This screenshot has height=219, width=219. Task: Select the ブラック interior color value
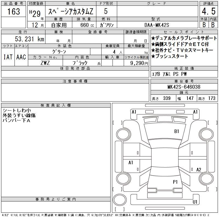80,63
